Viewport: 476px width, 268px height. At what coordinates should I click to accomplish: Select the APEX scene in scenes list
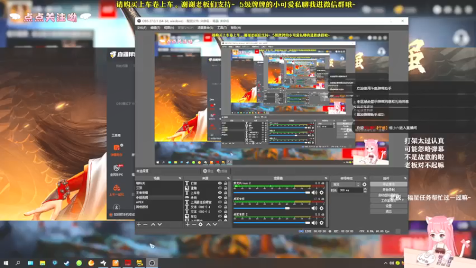pyautogui.click(x=158, y=202)
